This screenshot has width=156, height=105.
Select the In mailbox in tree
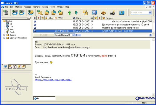[11, 24]
